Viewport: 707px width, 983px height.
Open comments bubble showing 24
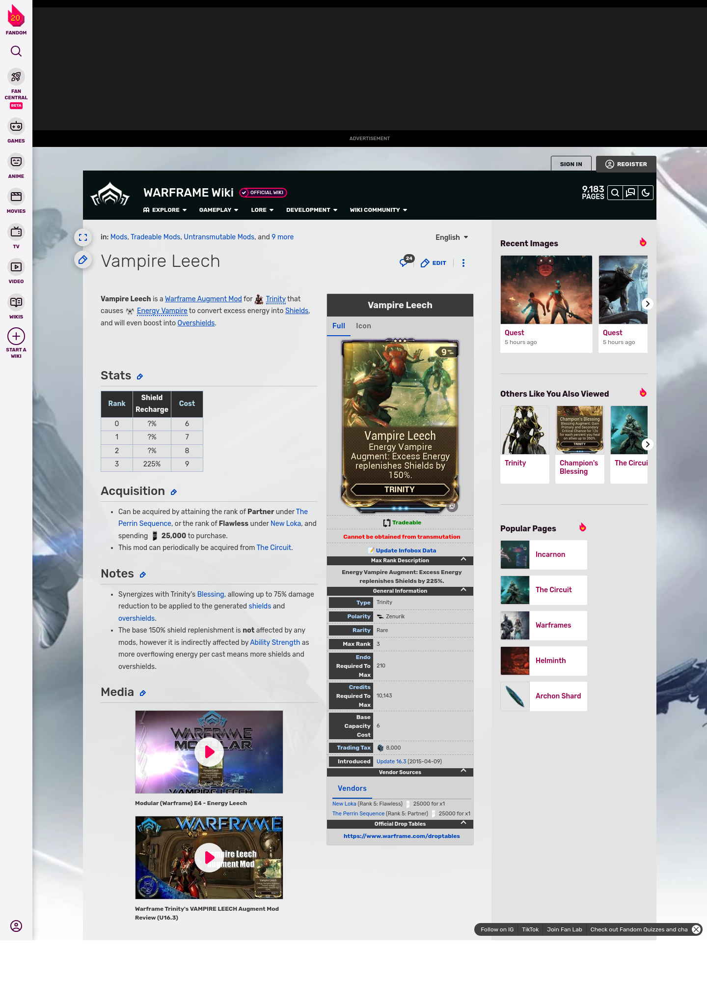pyautogui.click(x=405, y=262)
